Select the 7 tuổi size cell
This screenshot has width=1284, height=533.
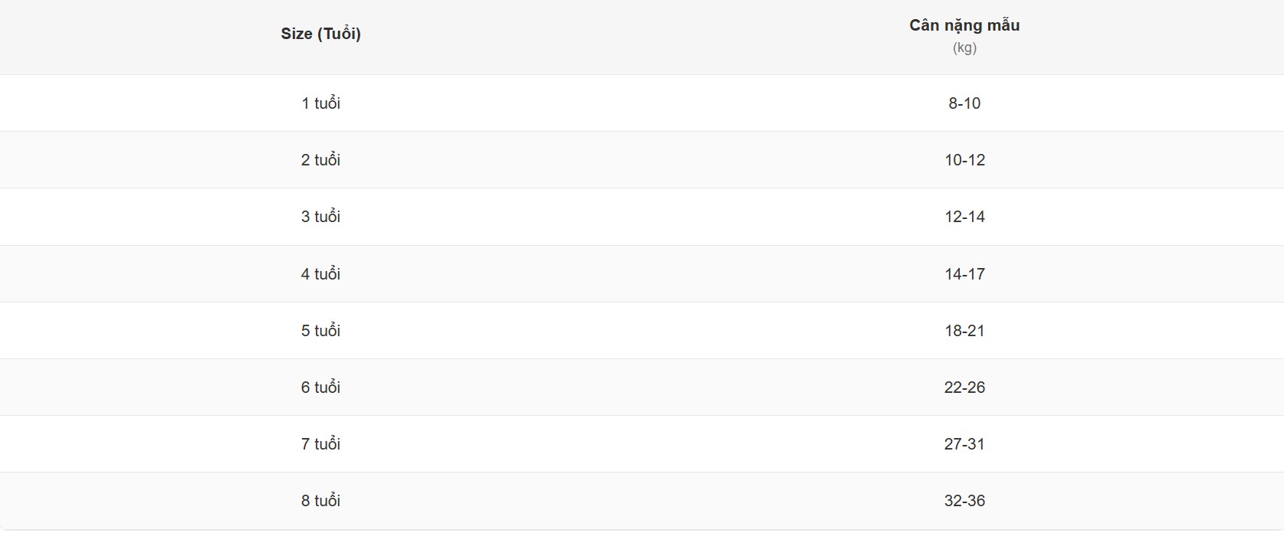(x=320, y=444)
